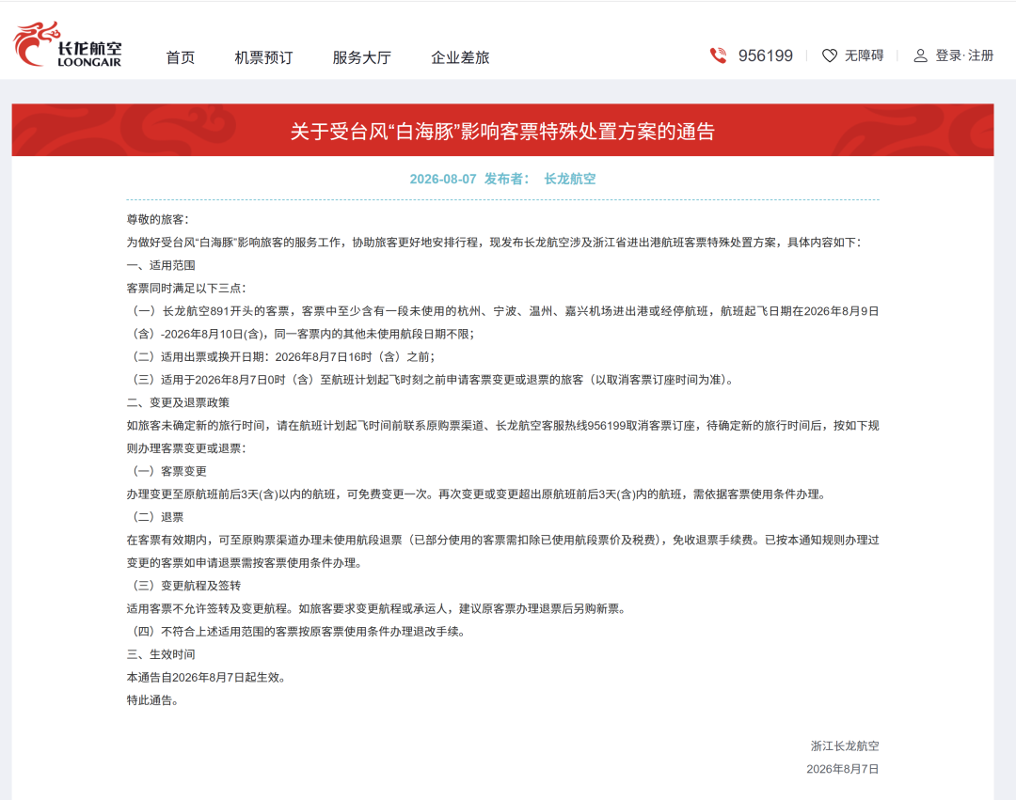
Task: Select the line 本通告自2026年8月7日起生效
Action: click(x=207, y=678)
